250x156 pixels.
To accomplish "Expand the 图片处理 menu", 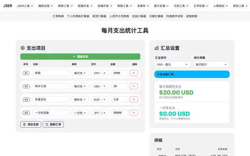I will tap(161, 6).
